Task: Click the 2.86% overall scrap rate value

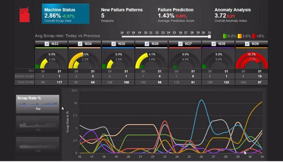Action: (x=53, y=16)
